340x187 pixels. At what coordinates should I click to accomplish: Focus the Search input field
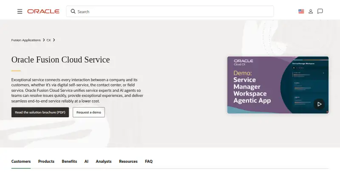(x=170, y=11)
